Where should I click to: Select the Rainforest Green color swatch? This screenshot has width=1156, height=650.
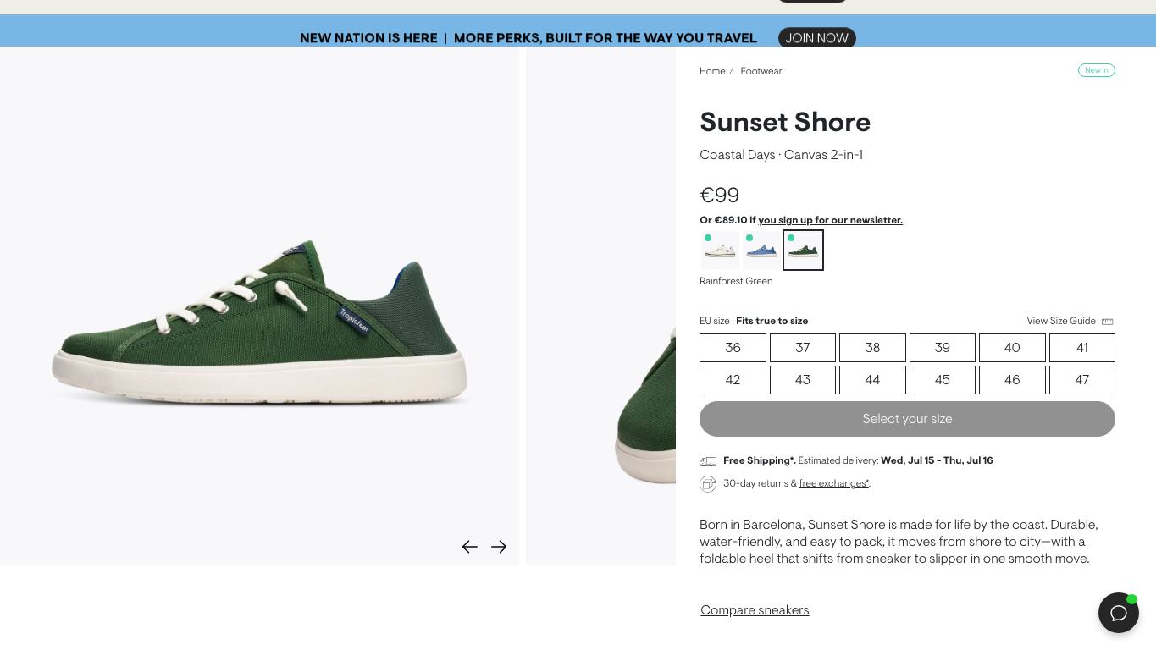click(803, 251)
